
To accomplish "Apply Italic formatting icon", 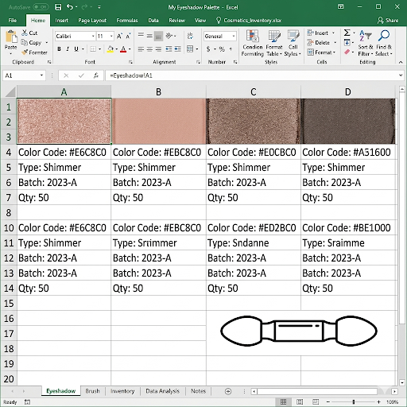I will coord(68,49).
